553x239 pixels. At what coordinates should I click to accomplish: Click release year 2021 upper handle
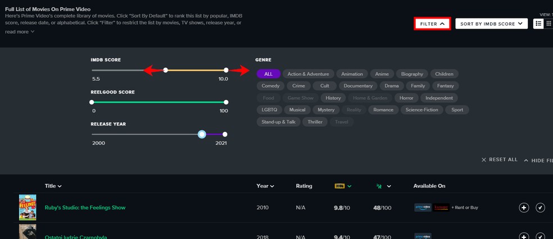(225, 134)
